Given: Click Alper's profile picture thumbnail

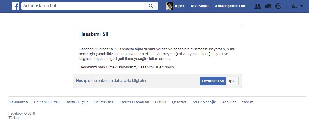Looking at the screenshot, I should click(x=169, y=6).
